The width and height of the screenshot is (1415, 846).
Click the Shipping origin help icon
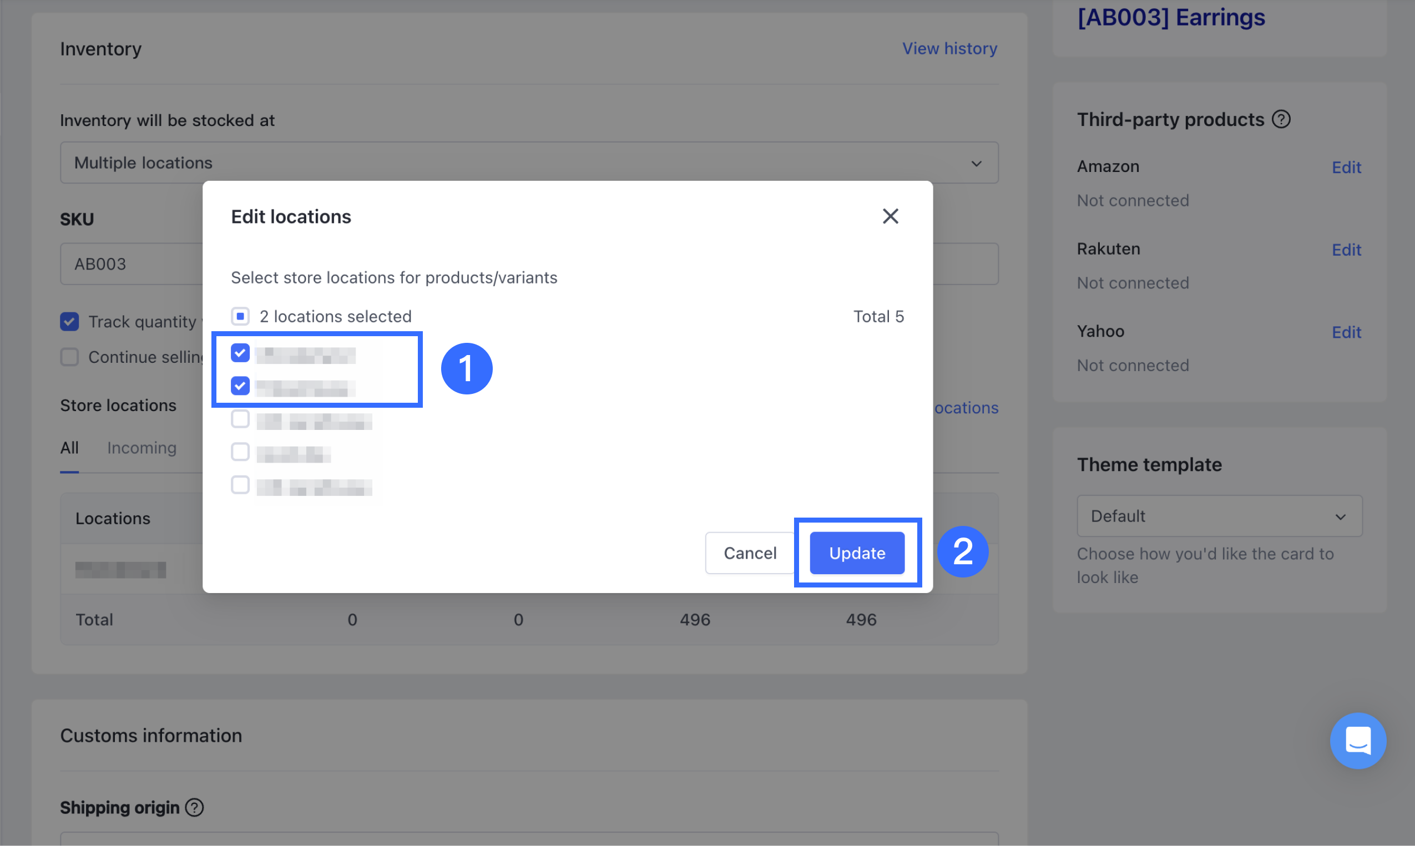pyautogui.click(x=194, y=807)
